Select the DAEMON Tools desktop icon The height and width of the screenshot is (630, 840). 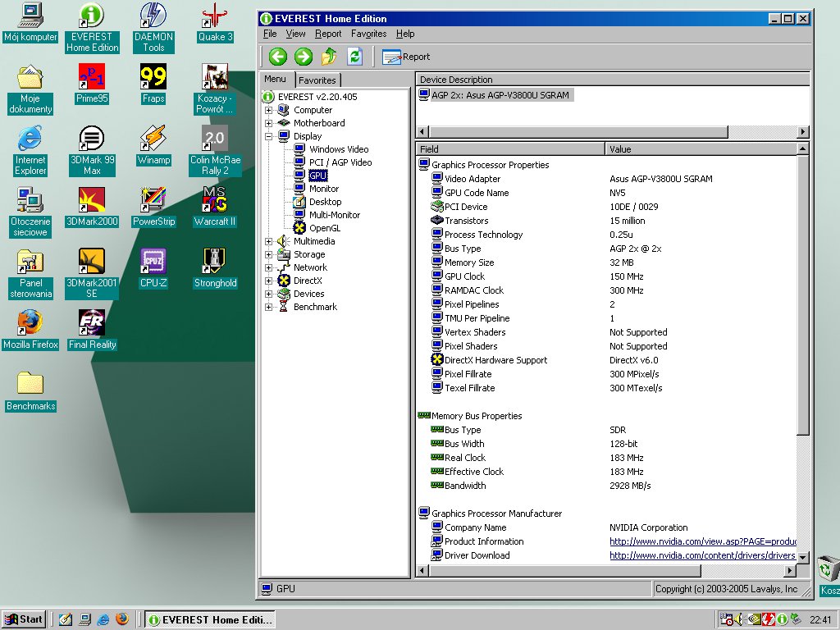pyautogui.click(x=153, y=27)
